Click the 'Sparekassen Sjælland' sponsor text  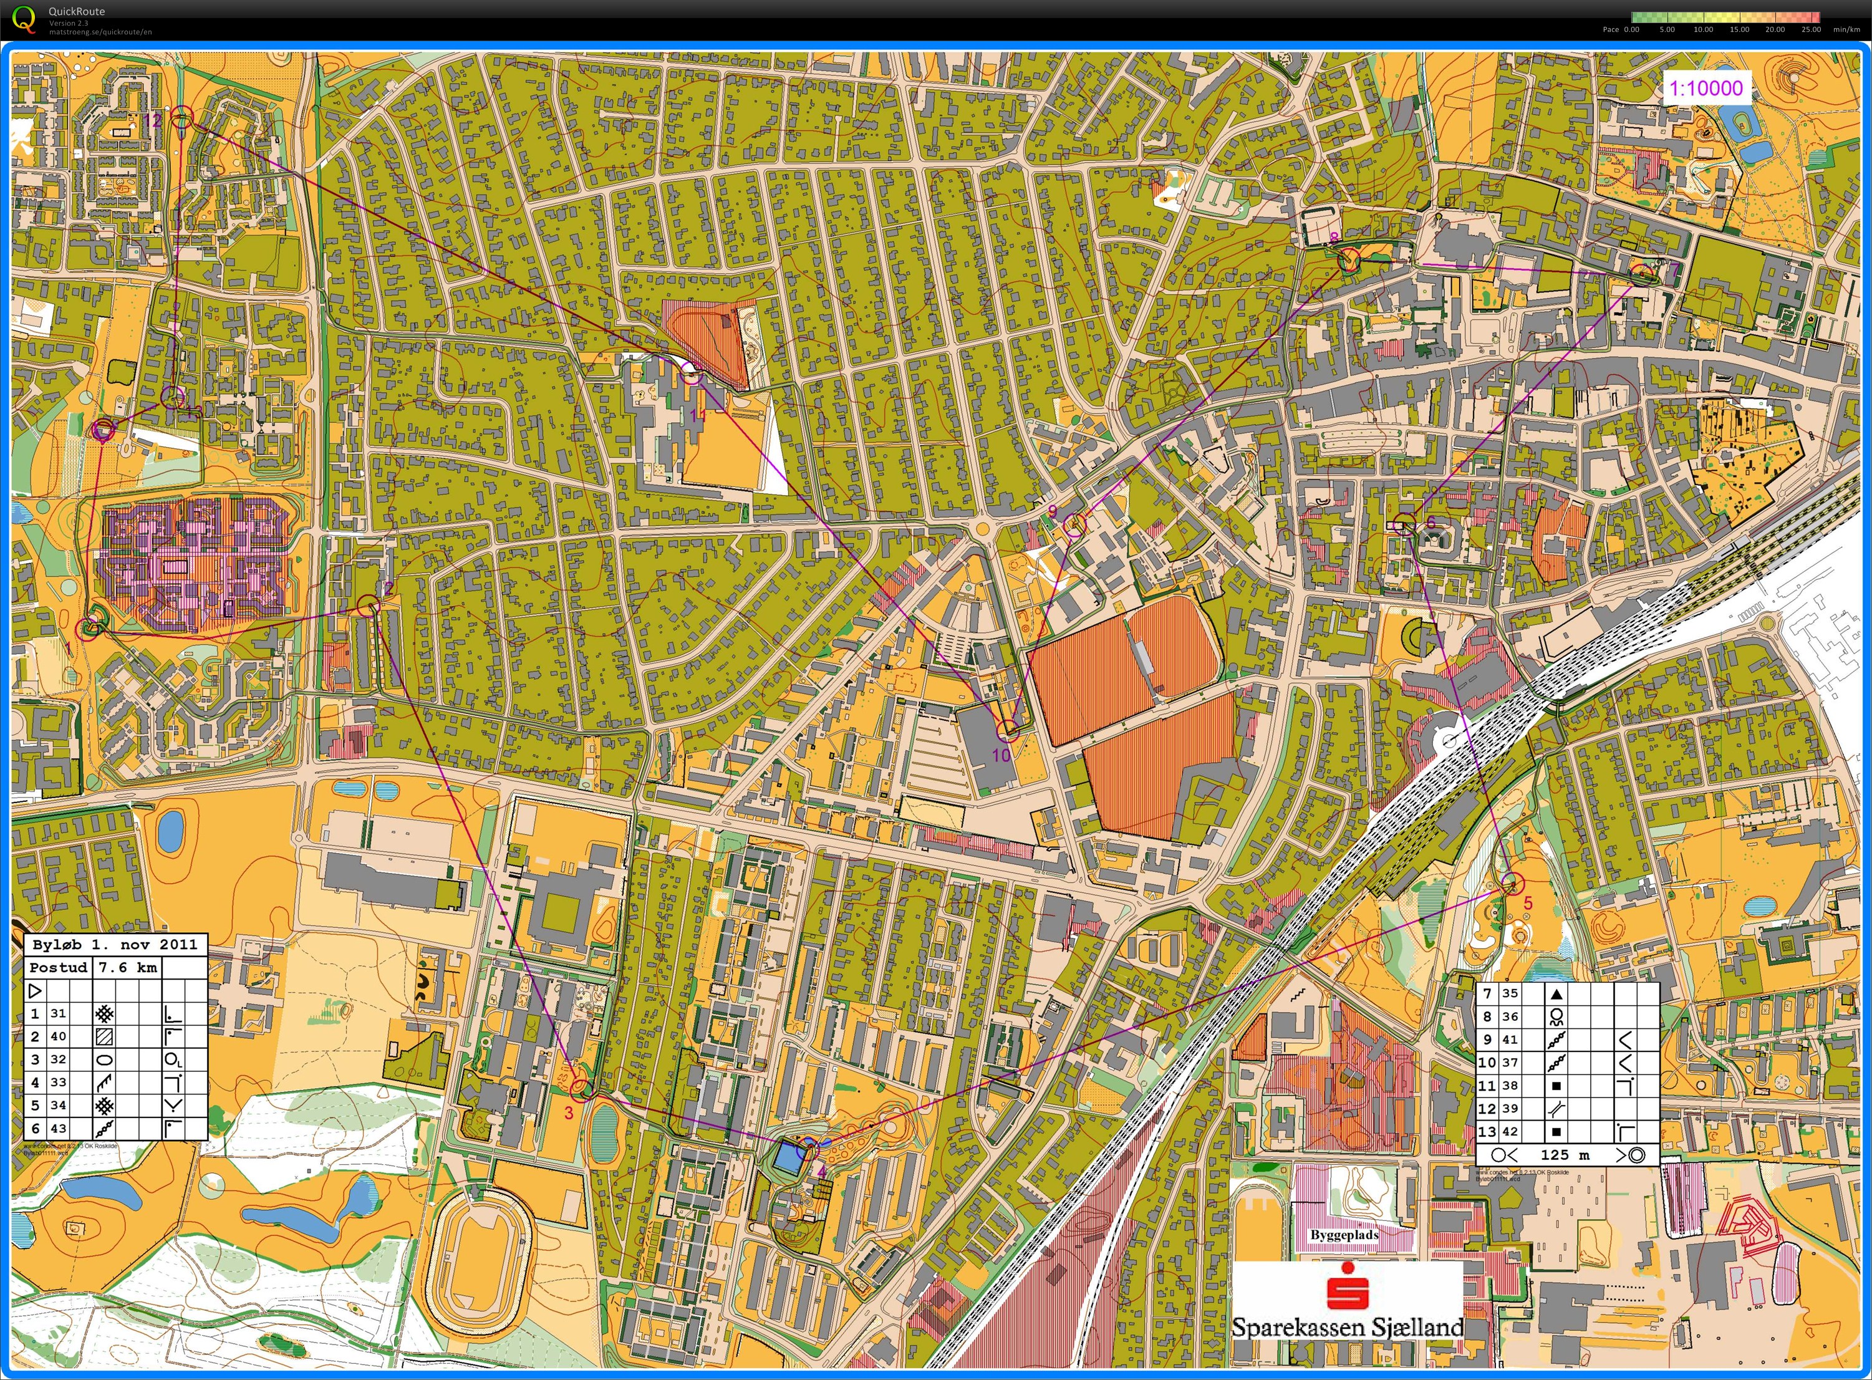pyautogui.click(x=1348, y=1328)
